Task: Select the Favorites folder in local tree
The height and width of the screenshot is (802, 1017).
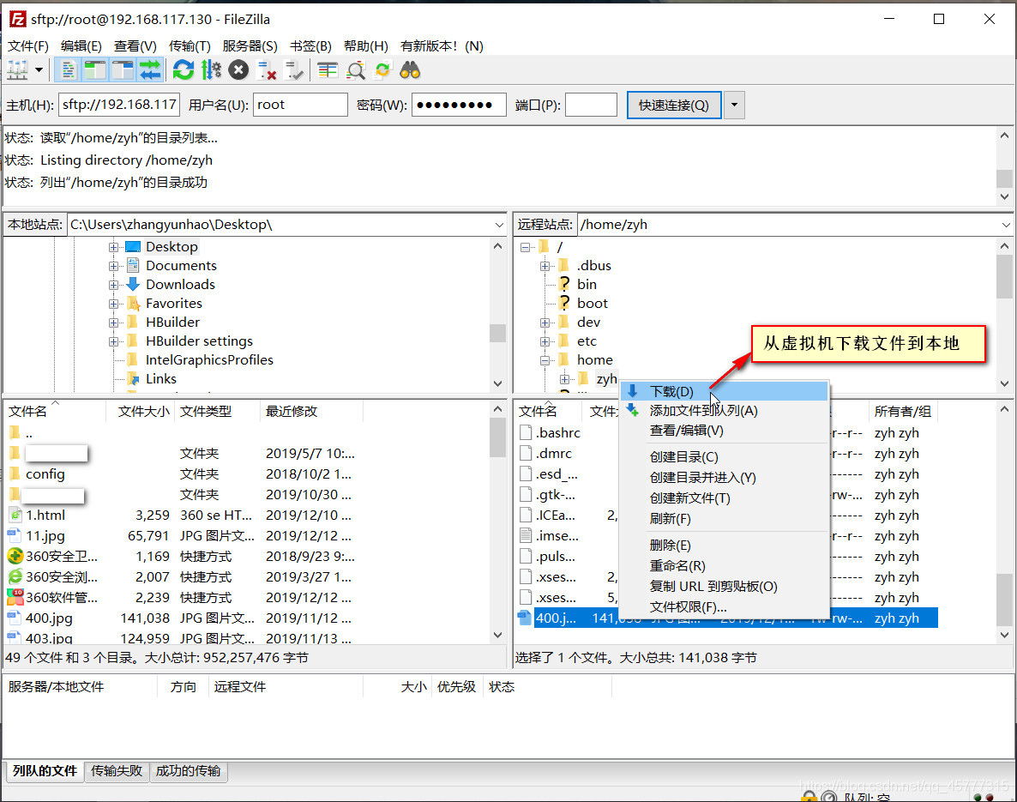Action: [x=174, y=303]
